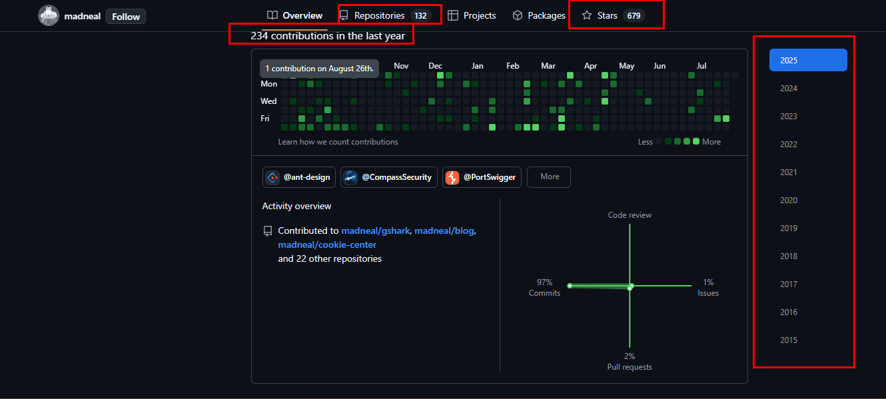Click the Code review axis label

[x=630, y=215]
